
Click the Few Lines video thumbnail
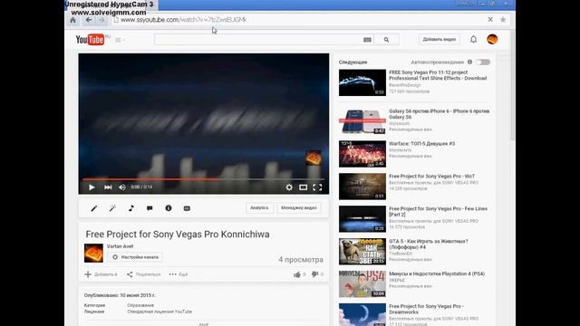[x=362, y=219]
